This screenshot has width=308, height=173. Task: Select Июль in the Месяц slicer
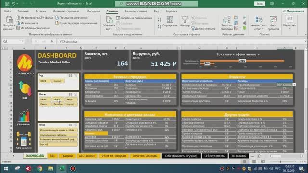pyautogui.click(x=58, y=99)
